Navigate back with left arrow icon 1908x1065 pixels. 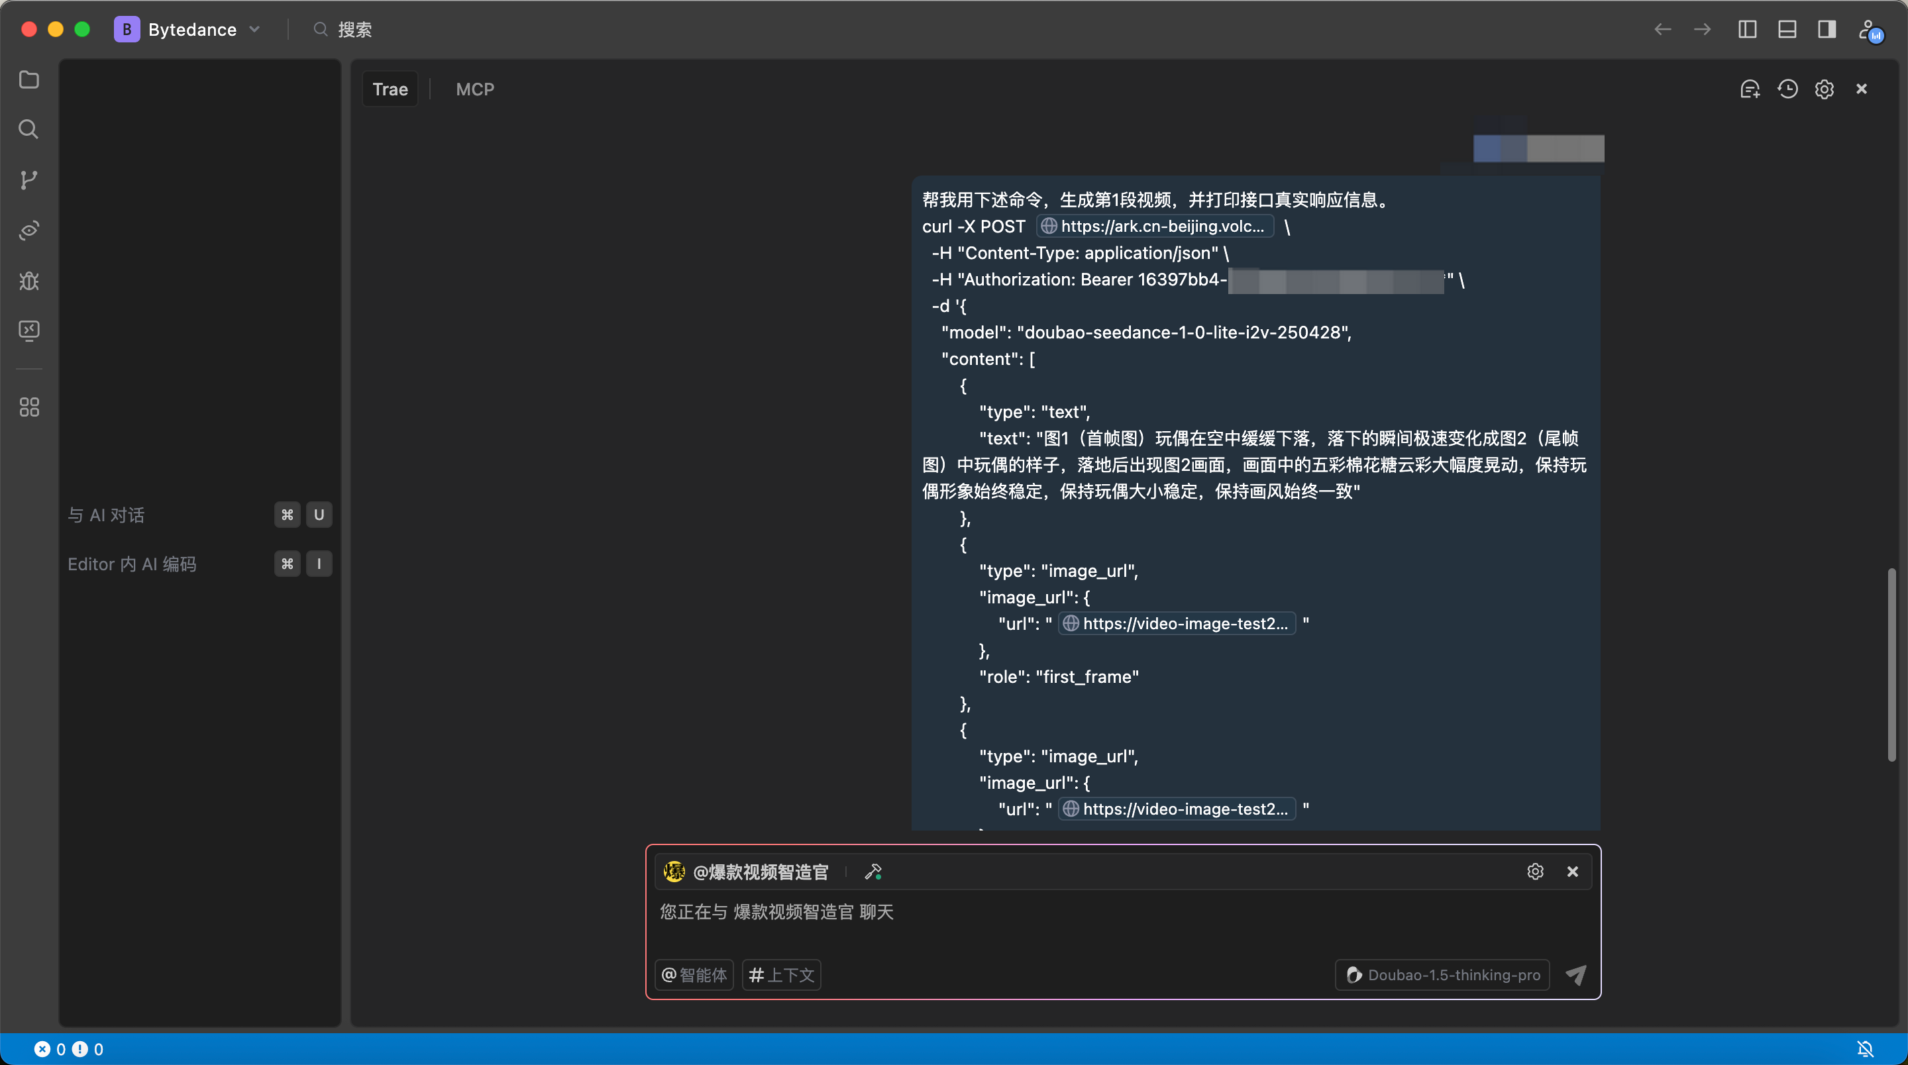click(1663, 29)
